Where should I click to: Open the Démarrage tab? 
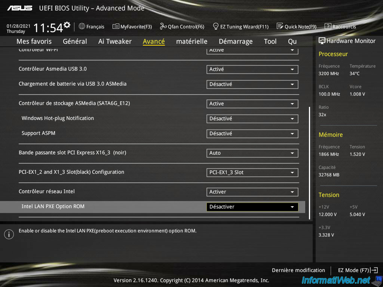pos(235,41)
